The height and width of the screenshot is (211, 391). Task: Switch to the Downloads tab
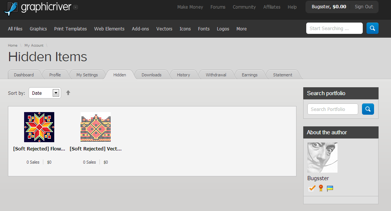(151, 75)
